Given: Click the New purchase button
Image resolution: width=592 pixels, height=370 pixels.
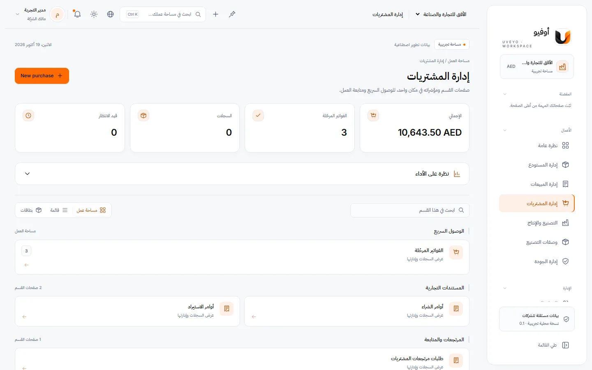Looking at the screenshot, I should [42, 76].
